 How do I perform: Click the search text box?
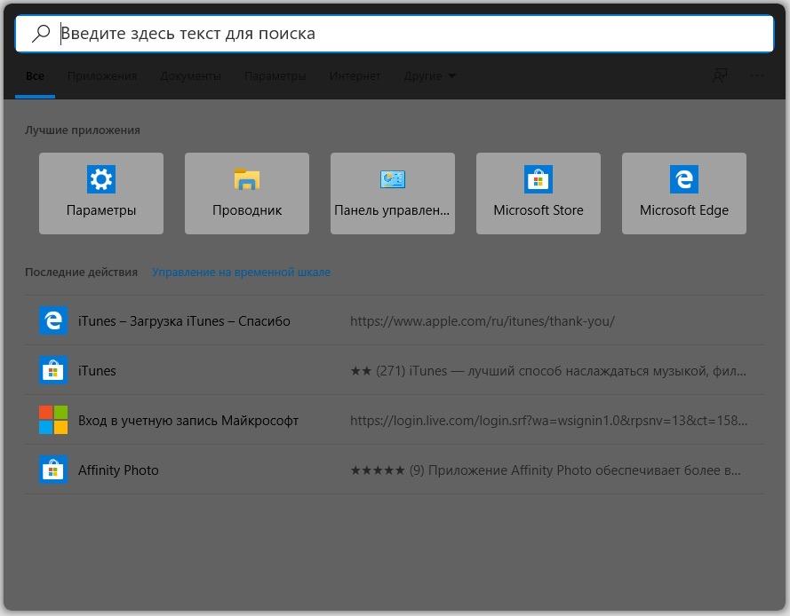pyautogui.click(x=395, y=34)
